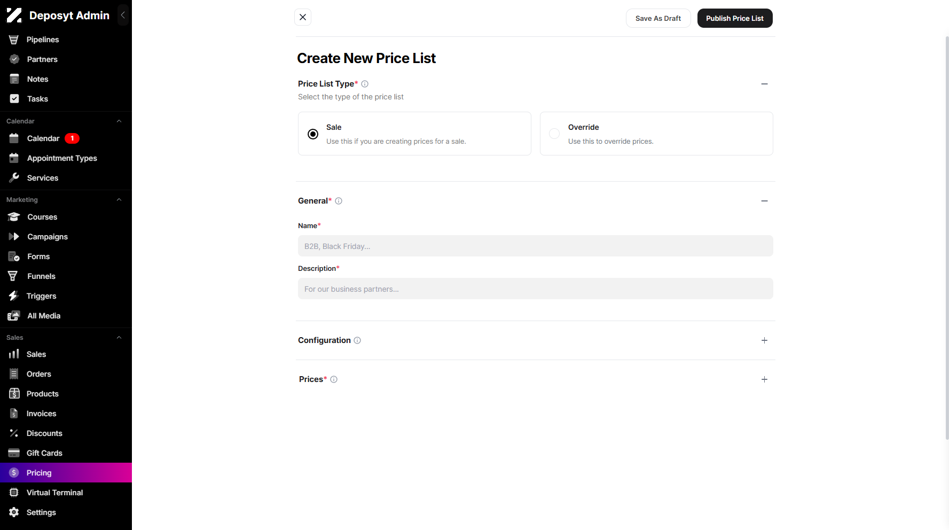This screenshot has width=949, height=530.
Task: Click the Partners badge icon
Action: pyautogui.click(x=14, y=59)
